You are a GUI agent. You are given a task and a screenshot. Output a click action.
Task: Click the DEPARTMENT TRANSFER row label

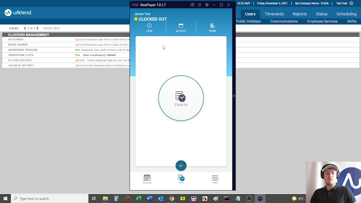tap(23, 50)
